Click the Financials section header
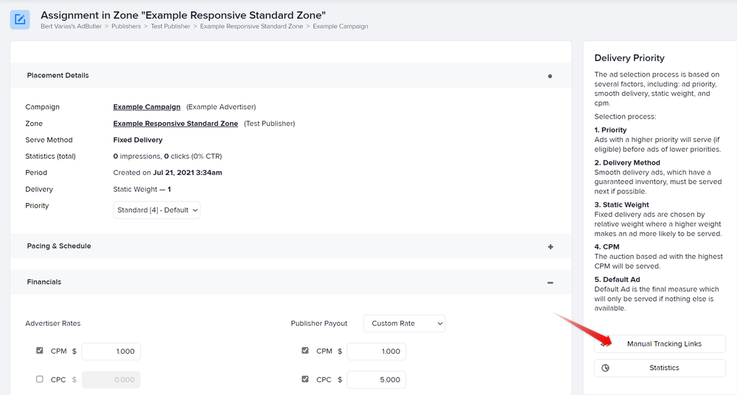Image resolution: width=737 pixels, height=395 pixels. pos(290,282)
